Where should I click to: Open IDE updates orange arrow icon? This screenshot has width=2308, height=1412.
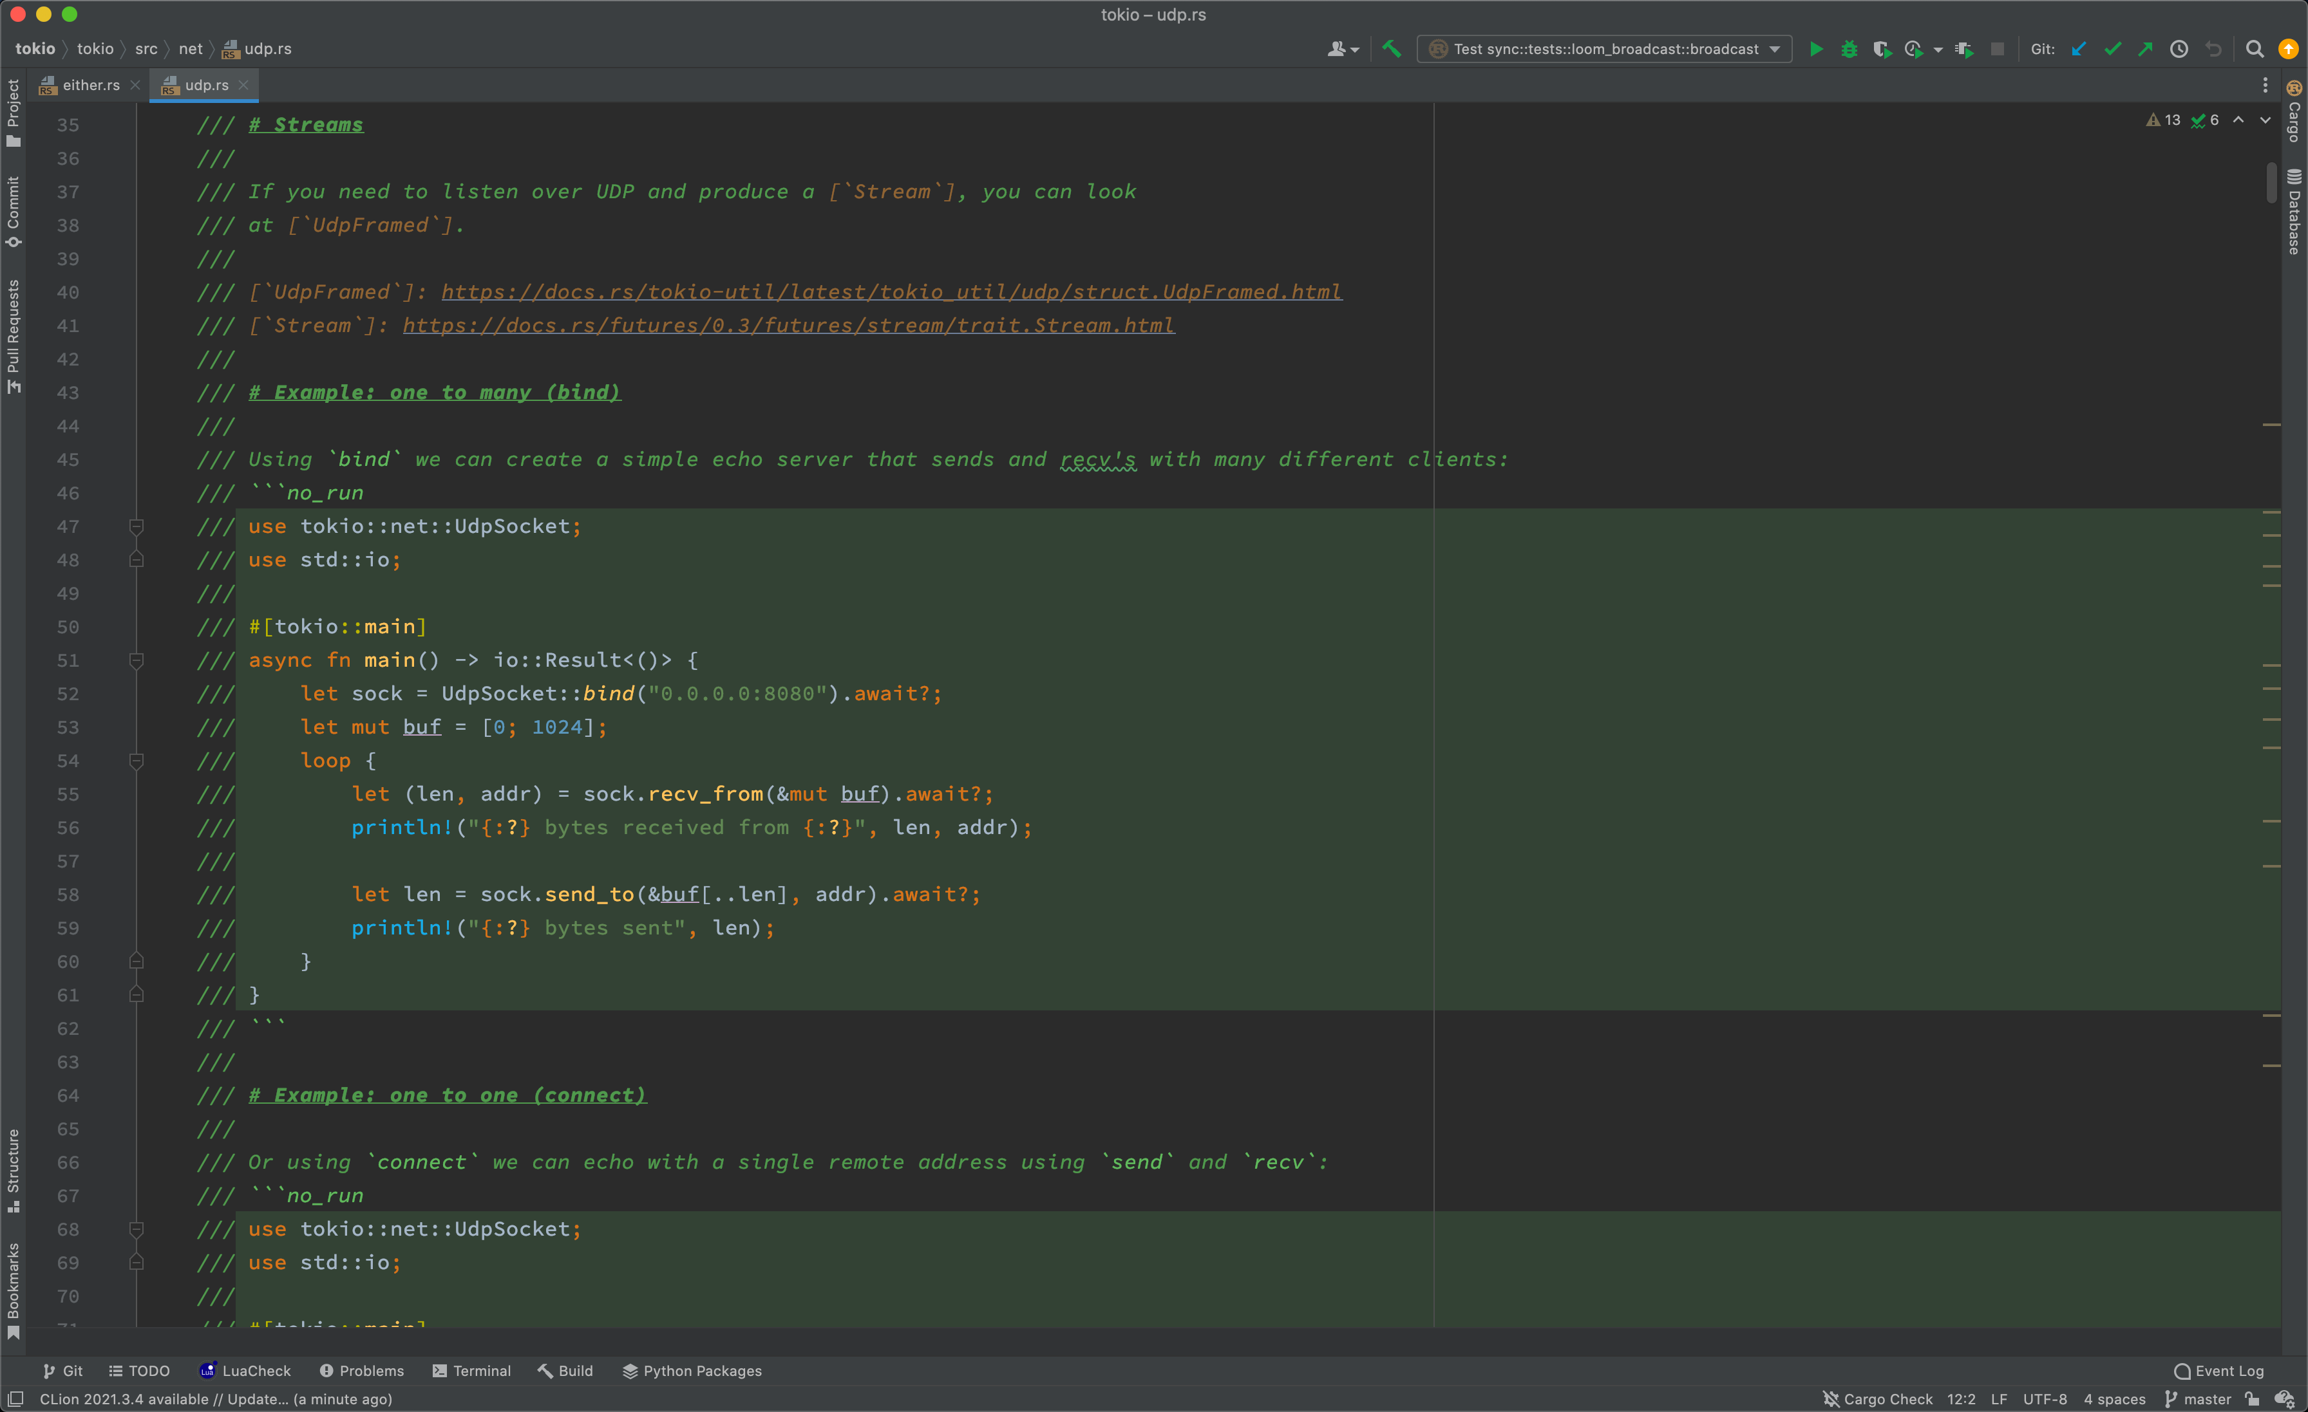(2288, 49)
